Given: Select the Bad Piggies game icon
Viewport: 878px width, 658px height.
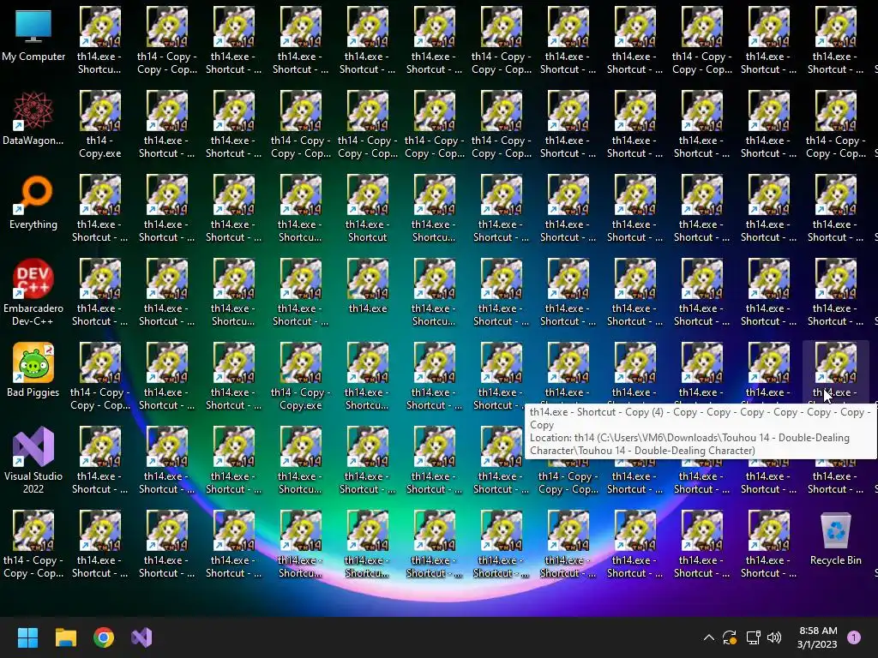Looking at the screenshot, I should [x=33, y=371].
